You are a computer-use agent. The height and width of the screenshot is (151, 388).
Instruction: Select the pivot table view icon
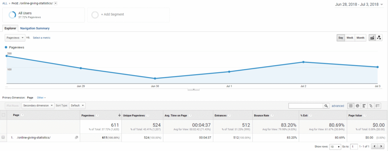(378, 106)
